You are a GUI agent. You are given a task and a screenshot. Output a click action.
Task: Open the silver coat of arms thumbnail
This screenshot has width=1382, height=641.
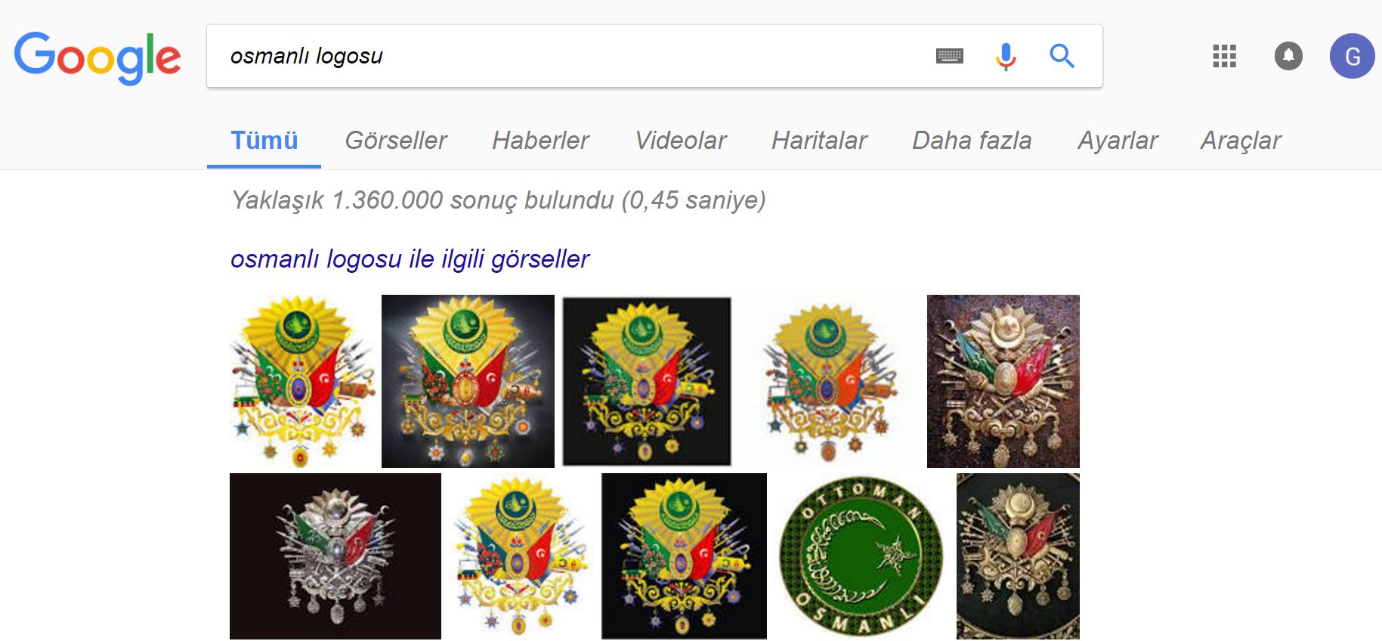click(x=335, y=556)
